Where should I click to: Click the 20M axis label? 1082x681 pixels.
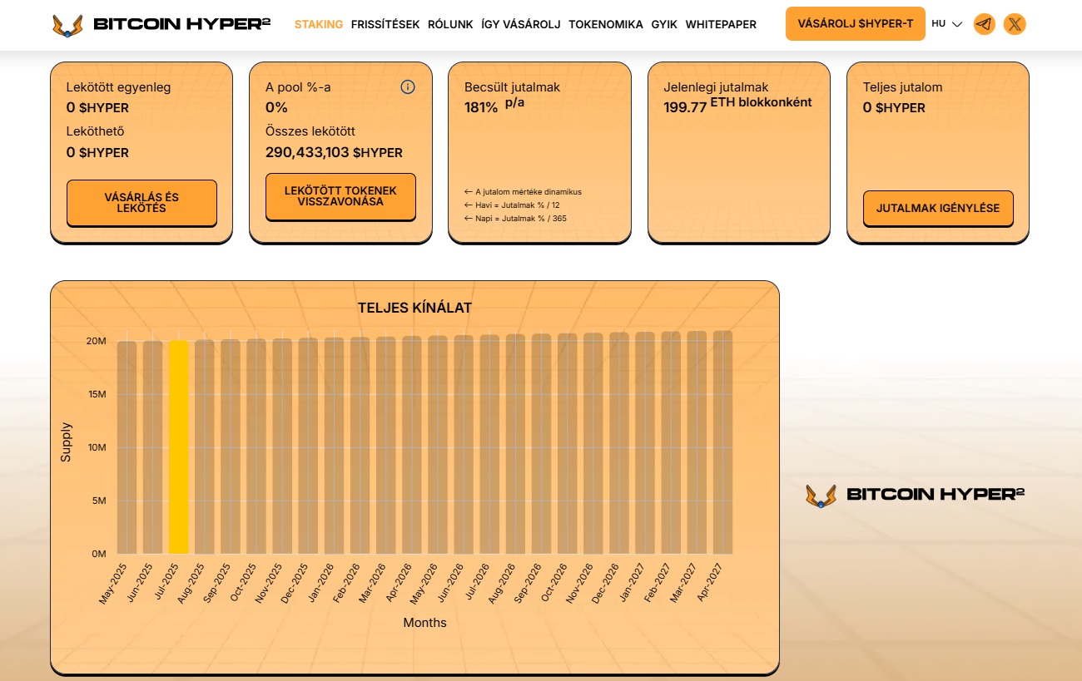click(x=97, y=341)
